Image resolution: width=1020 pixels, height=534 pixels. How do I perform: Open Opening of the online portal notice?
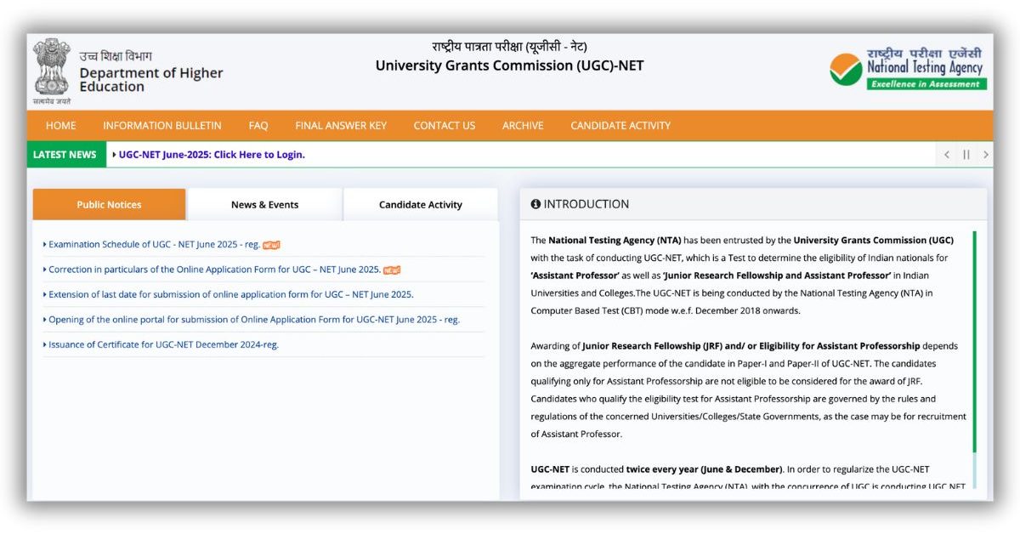253,320
